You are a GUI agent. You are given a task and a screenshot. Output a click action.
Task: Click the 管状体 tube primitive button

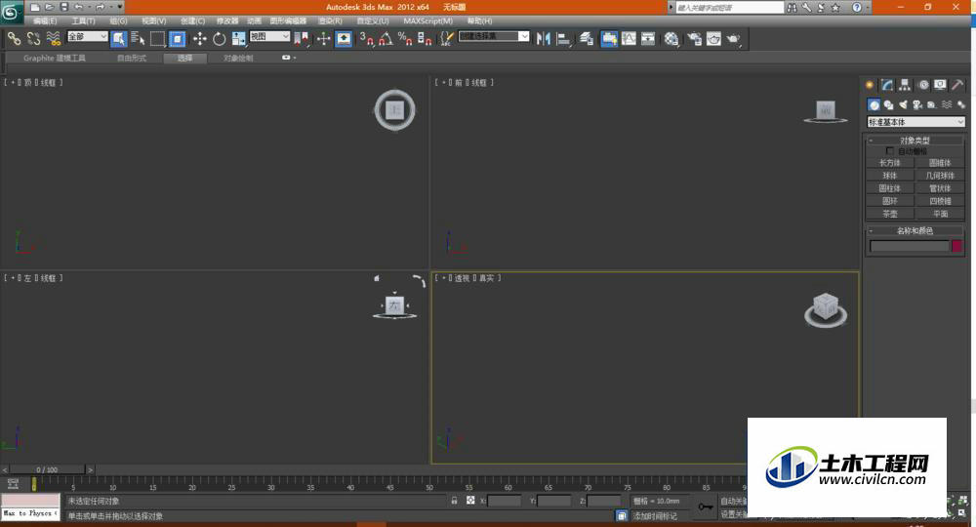coord(940,188)
